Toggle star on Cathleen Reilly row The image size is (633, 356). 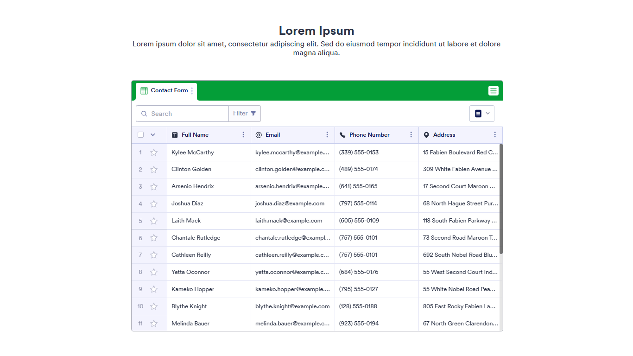[x=154, y=255]
